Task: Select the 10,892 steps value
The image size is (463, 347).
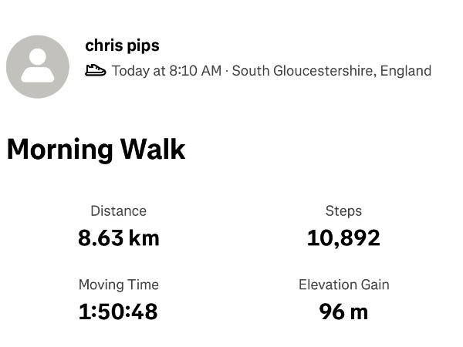Action: point(343,238)
